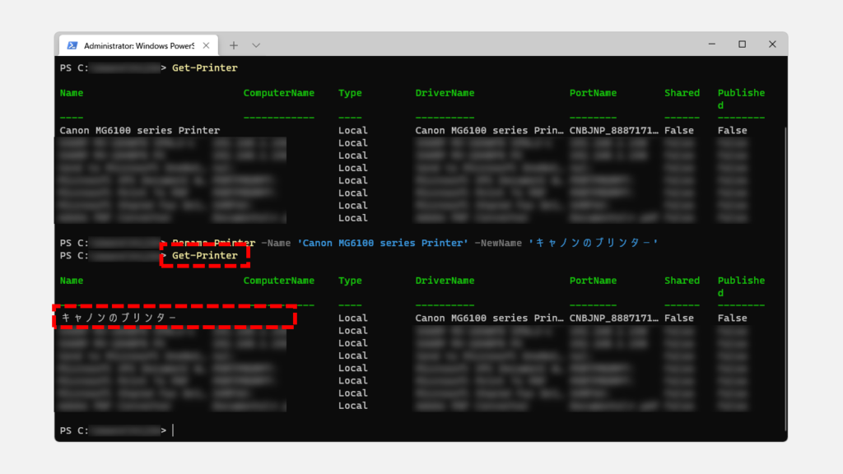
Task: Click the PowerShell icon in the tab
Action: coord(72,45)
